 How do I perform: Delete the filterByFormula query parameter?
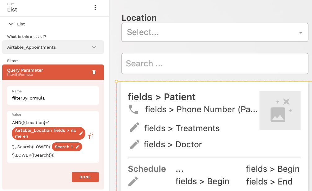click(x=94, y=72)
